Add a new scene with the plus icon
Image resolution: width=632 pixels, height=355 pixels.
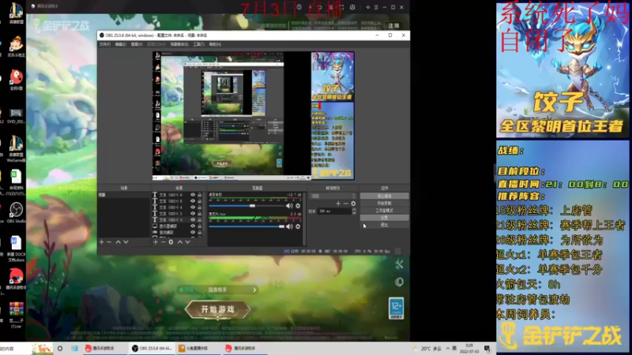point(102,242)
